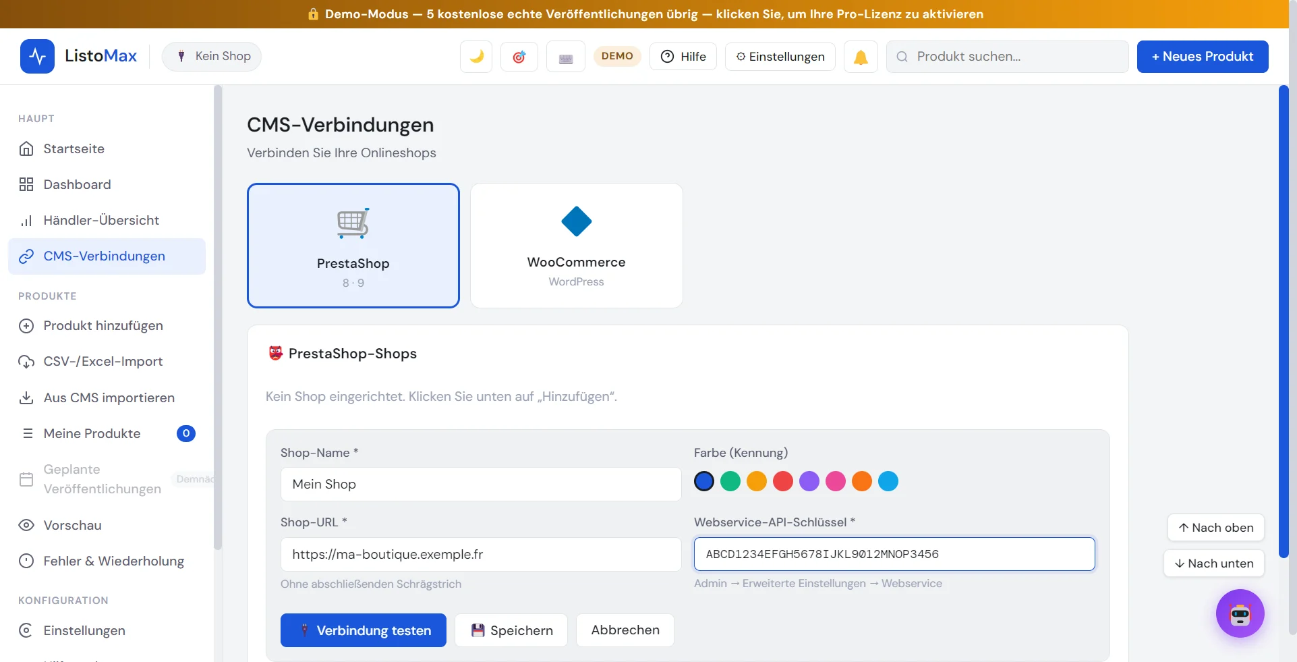The height and width of the screenshot is (662, 1297).
Task: Open Aus CMS importieren sidebar item
Action: pos(107,397)
